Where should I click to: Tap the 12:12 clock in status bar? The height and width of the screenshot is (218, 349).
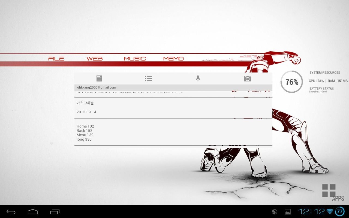tap(311, 211)
